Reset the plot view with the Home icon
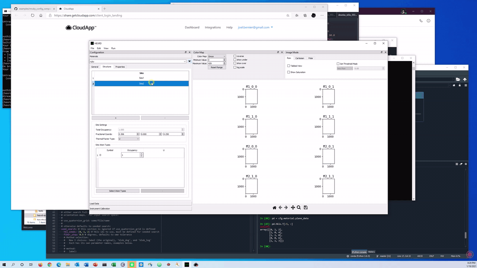The image size is (477, 268). tap(275, 207)
